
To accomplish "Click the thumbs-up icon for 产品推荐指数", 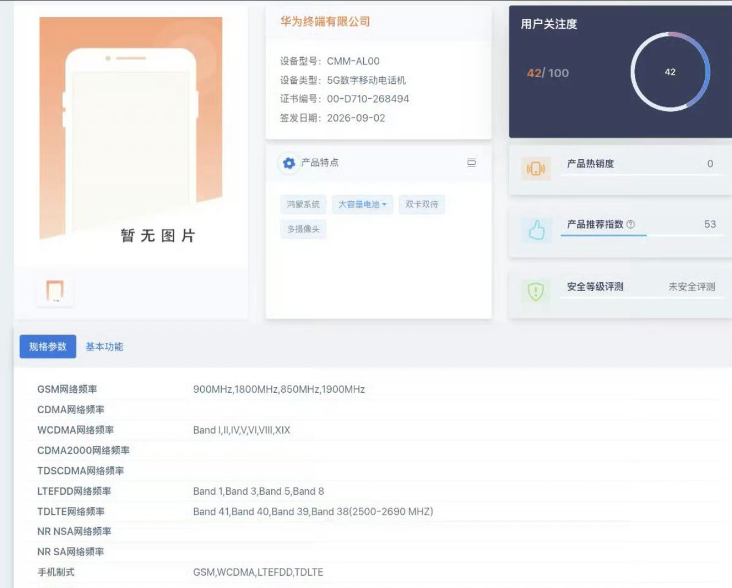I will tap(536, 230).
